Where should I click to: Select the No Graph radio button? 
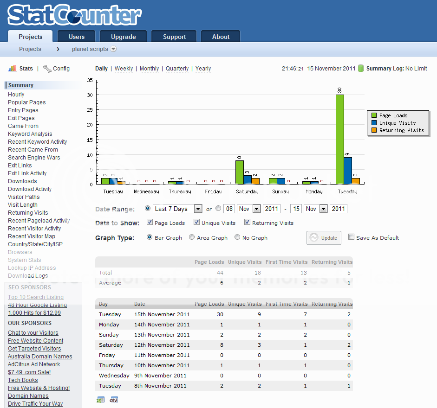(x=237, y=237)
